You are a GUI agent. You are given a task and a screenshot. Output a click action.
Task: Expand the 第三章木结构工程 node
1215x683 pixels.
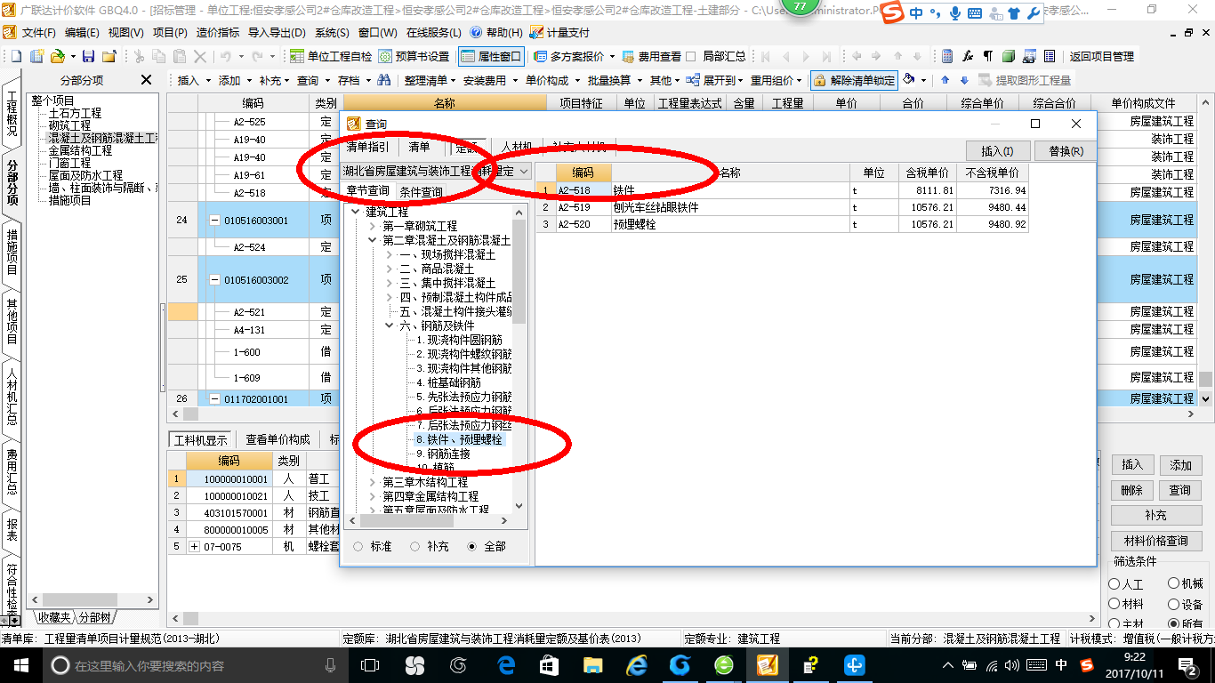[373, 482]
